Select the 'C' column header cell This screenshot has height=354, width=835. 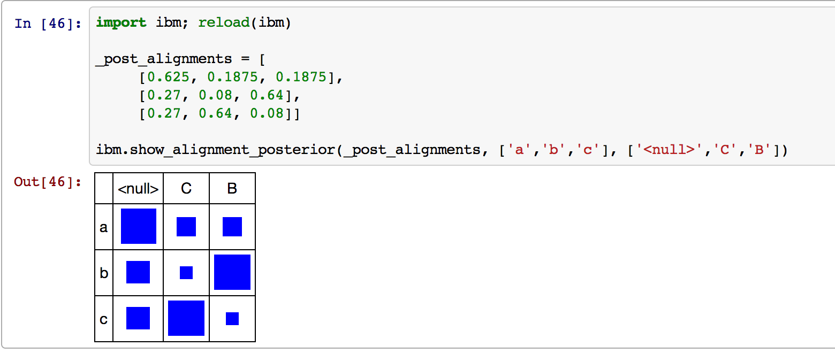(x=186, y=189)
